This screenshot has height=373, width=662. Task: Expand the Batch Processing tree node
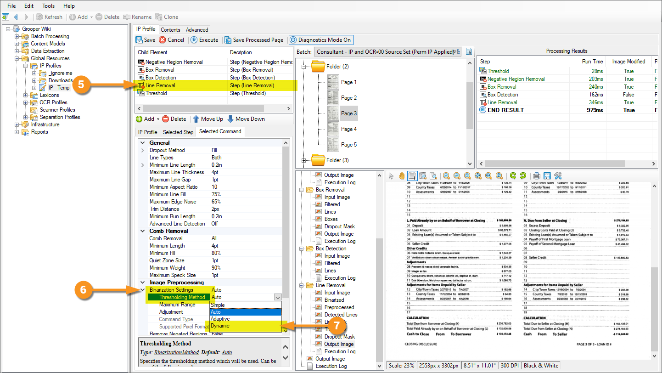(17, 36)
